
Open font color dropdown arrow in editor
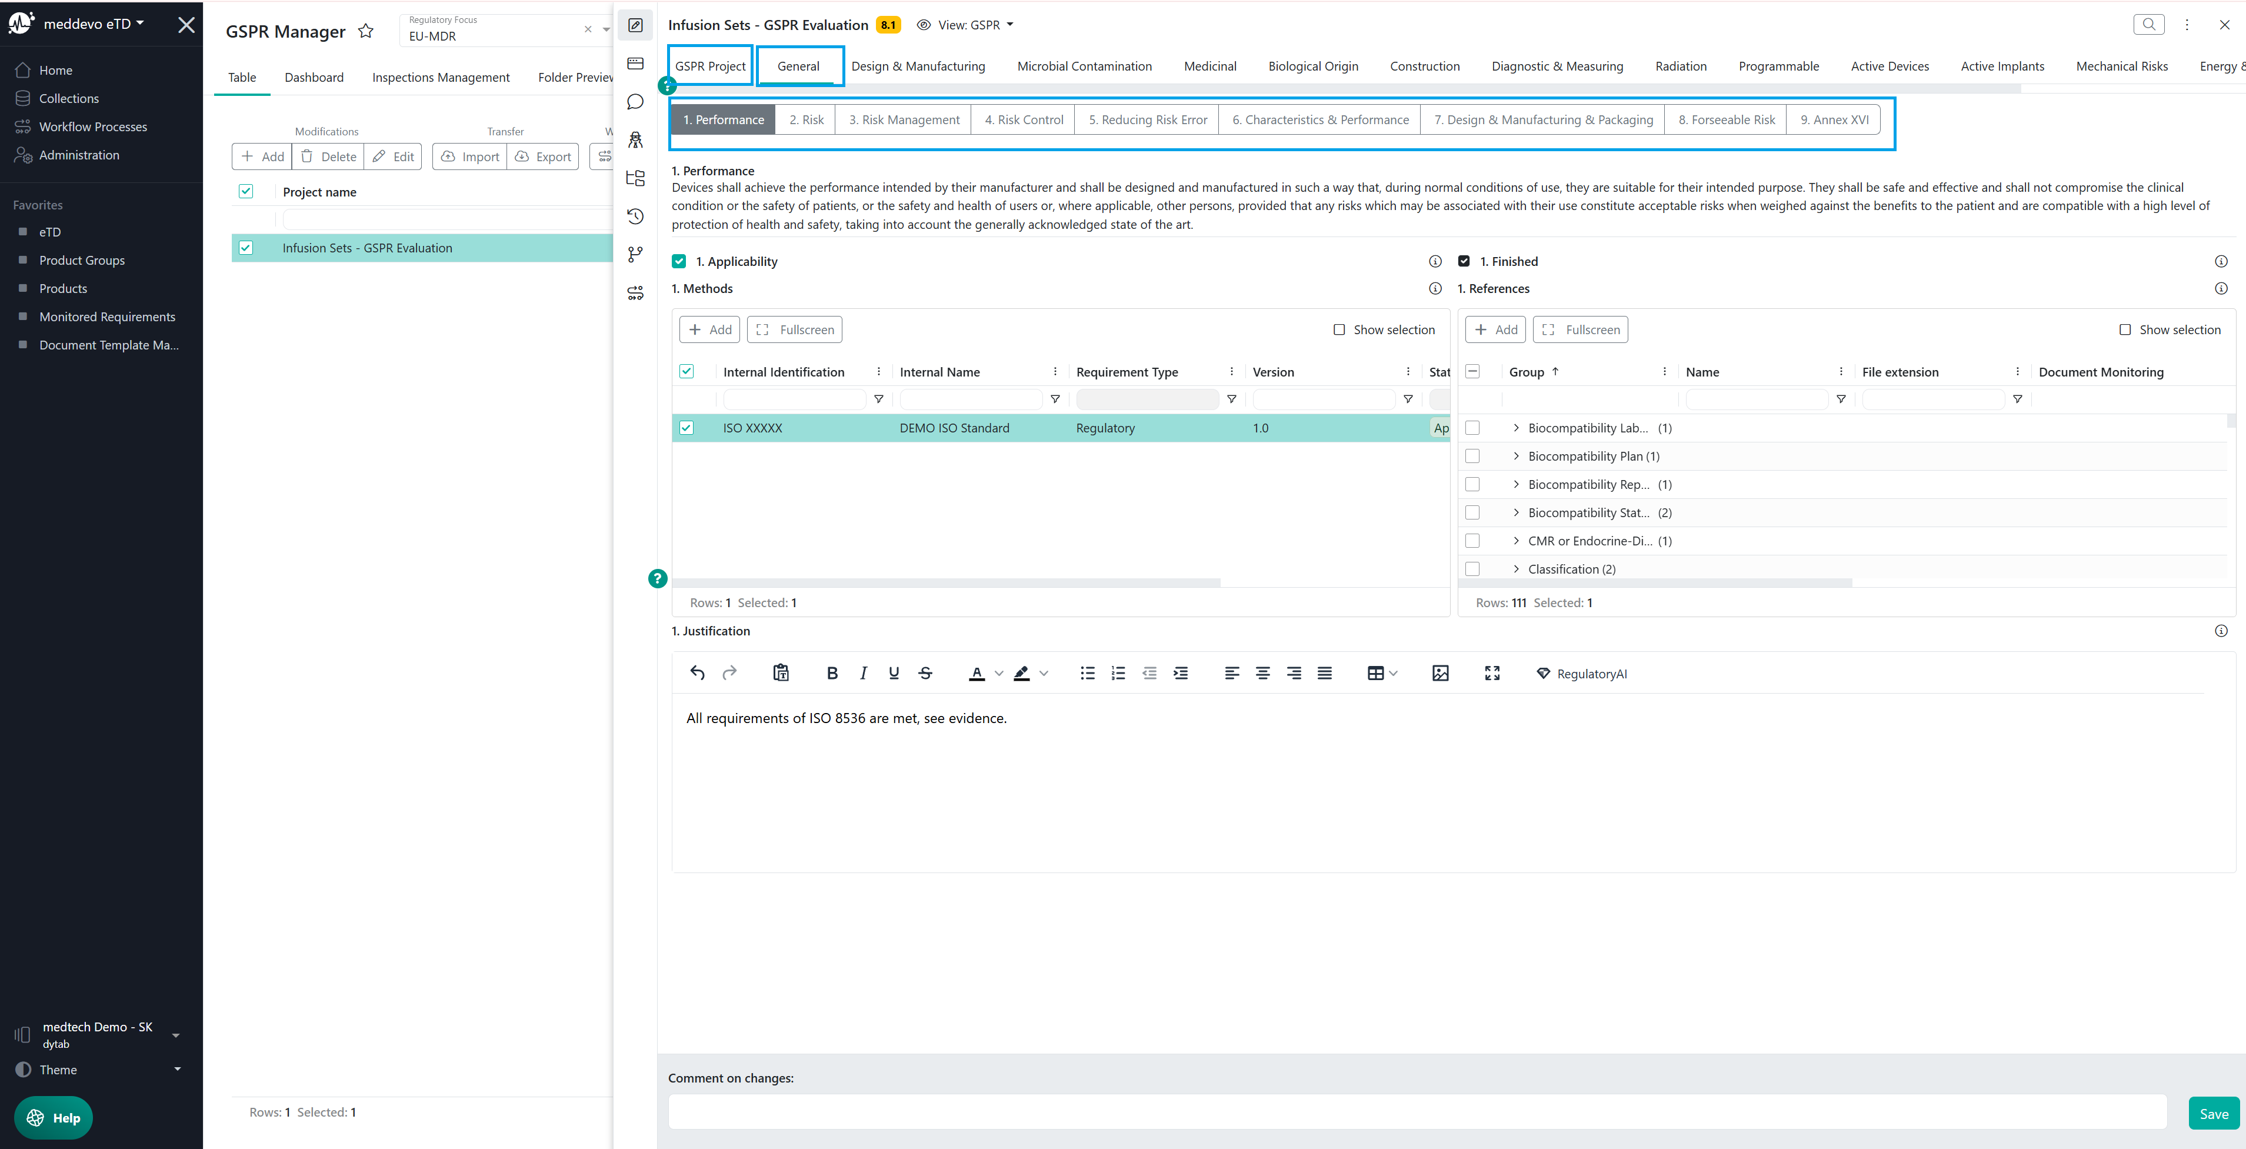(x=999, y=673)
